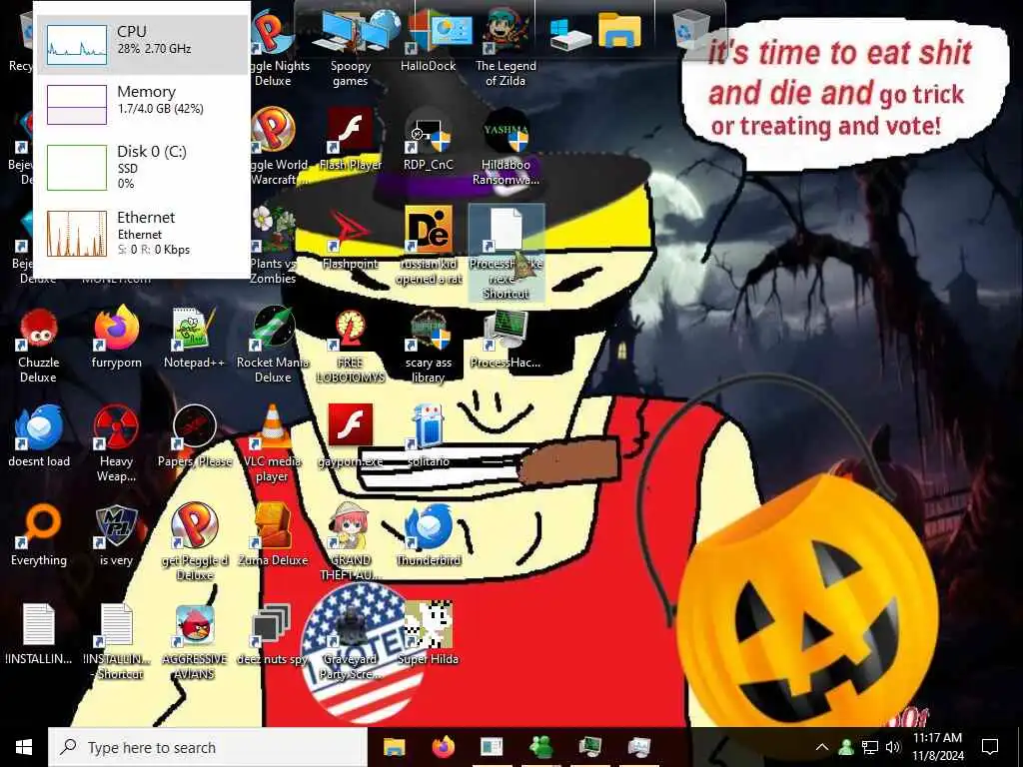Screen dimensions: 1023x767
Task: Open the gayporn.exe Flash icon
Action: 351,435
